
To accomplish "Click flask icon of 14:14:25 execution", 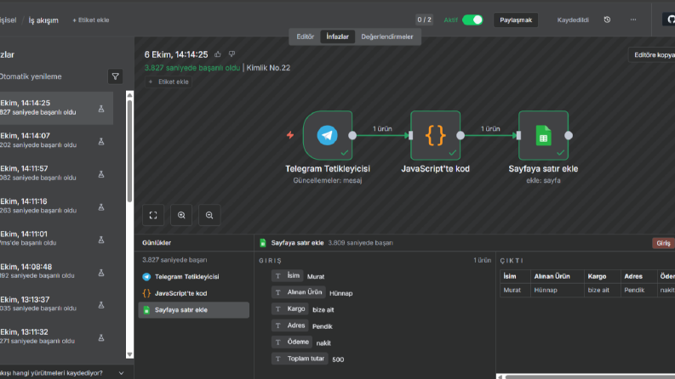I will [101, 109].
